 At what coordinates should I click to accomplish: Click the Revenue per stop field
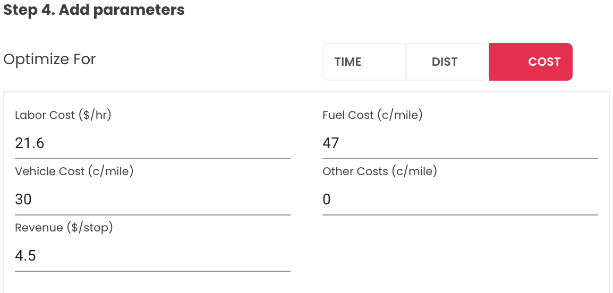(152, 256)
